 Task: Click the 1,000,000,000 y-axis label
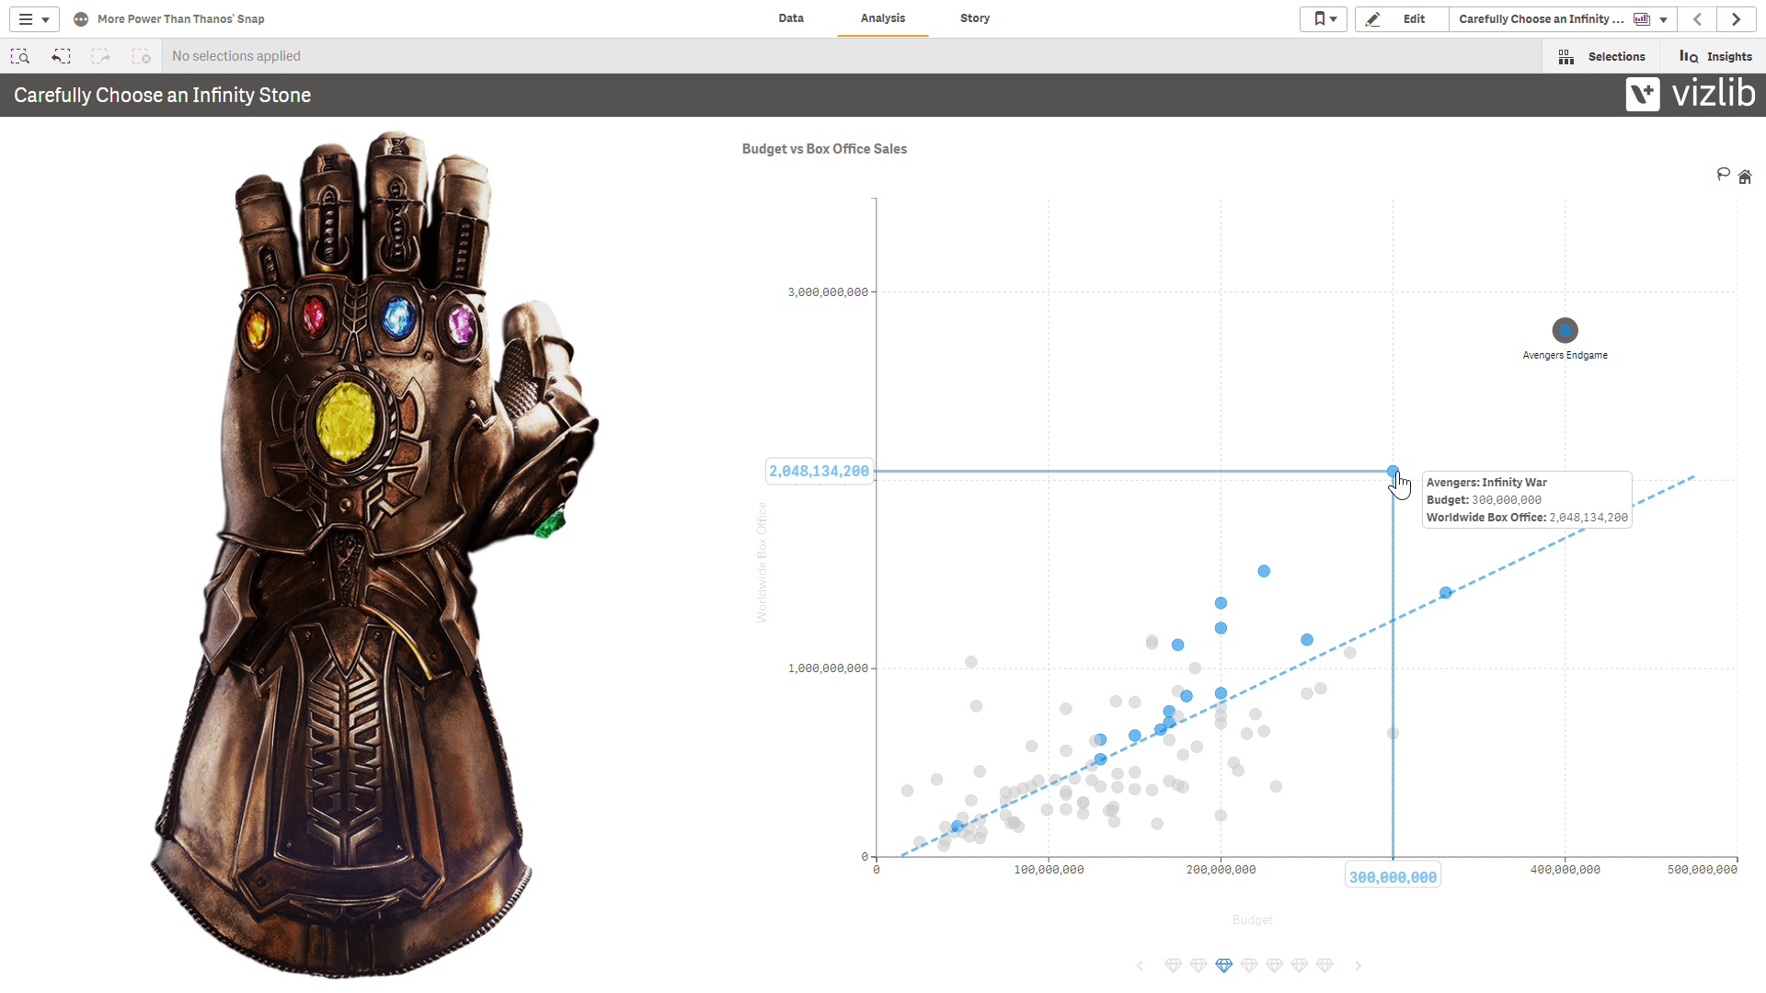tap(828, 668)
